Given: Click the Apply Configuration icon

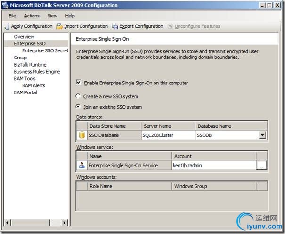Looking at the screenshot, I should (x=7, y=26).
